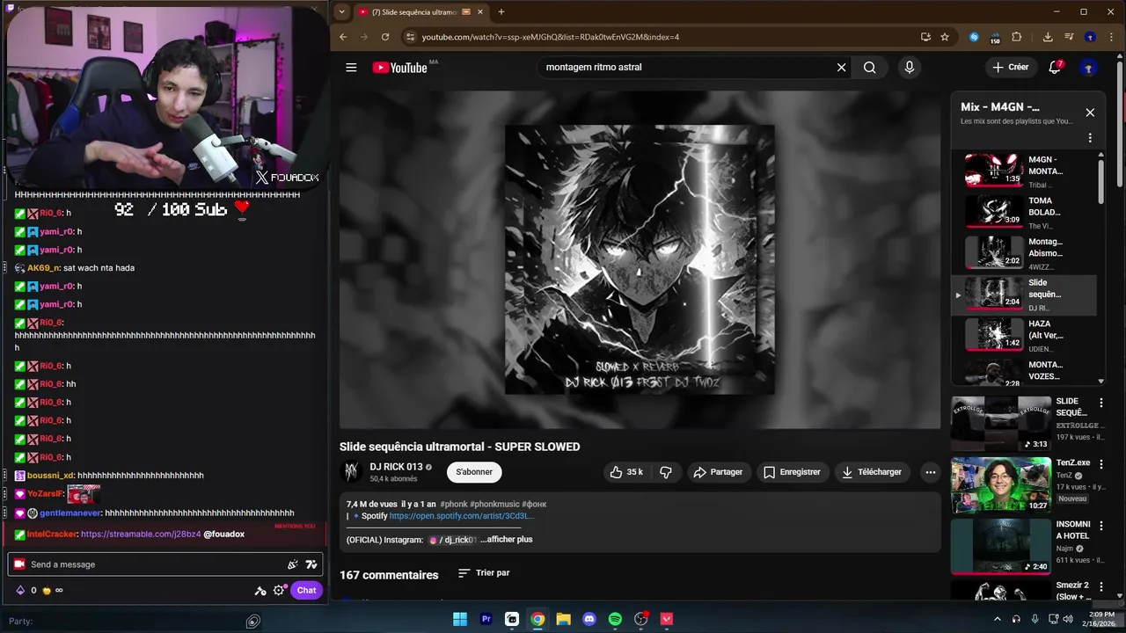The width and height of the screenshot is (1126, 633).
Task: Click the Créer create button
Action: (1010, 67)
